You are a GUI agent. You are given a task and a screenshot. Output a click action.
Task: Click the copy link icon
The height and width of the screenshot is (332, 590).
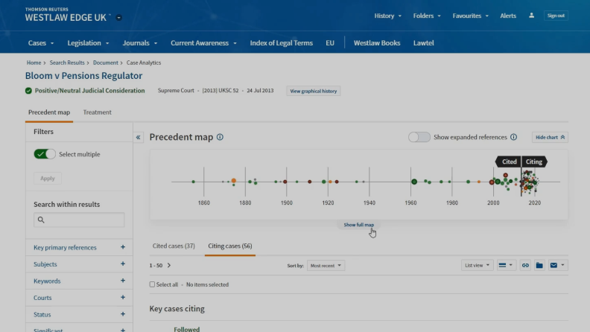tap(525, 265)
